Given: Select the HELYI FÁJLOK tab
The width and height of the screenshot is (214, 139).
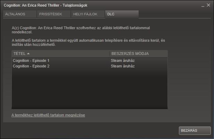Looking at the screenshot, I should [88, 14].
